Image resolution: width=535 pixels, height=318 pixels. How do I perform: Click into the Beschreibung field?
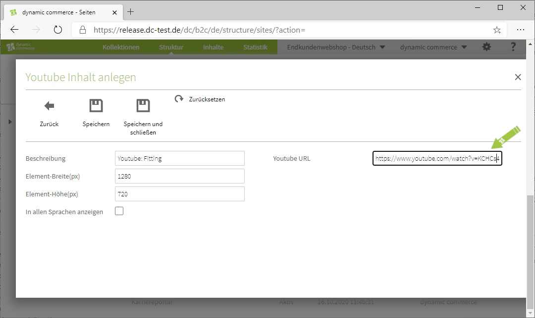pyautogui.click(x=179, y=158)
